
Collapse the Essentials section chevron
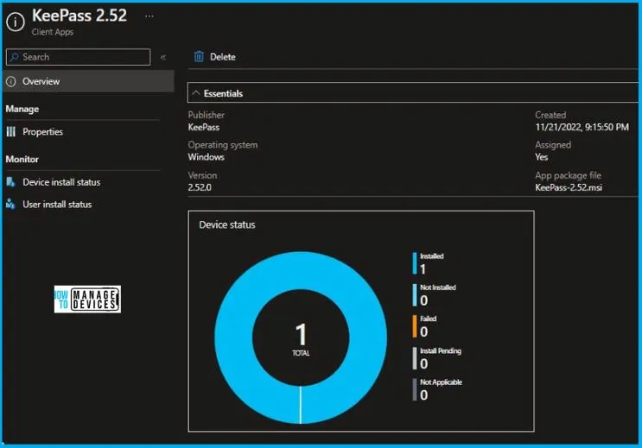(x=196, y=93)
